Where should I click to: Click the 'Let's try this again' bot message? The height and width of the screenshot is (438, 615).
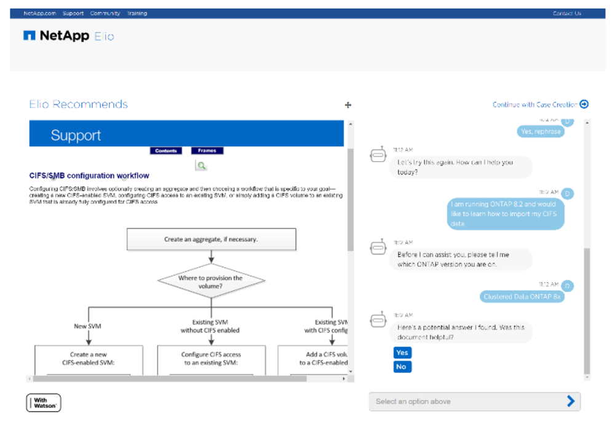click(x=461, y=167)
